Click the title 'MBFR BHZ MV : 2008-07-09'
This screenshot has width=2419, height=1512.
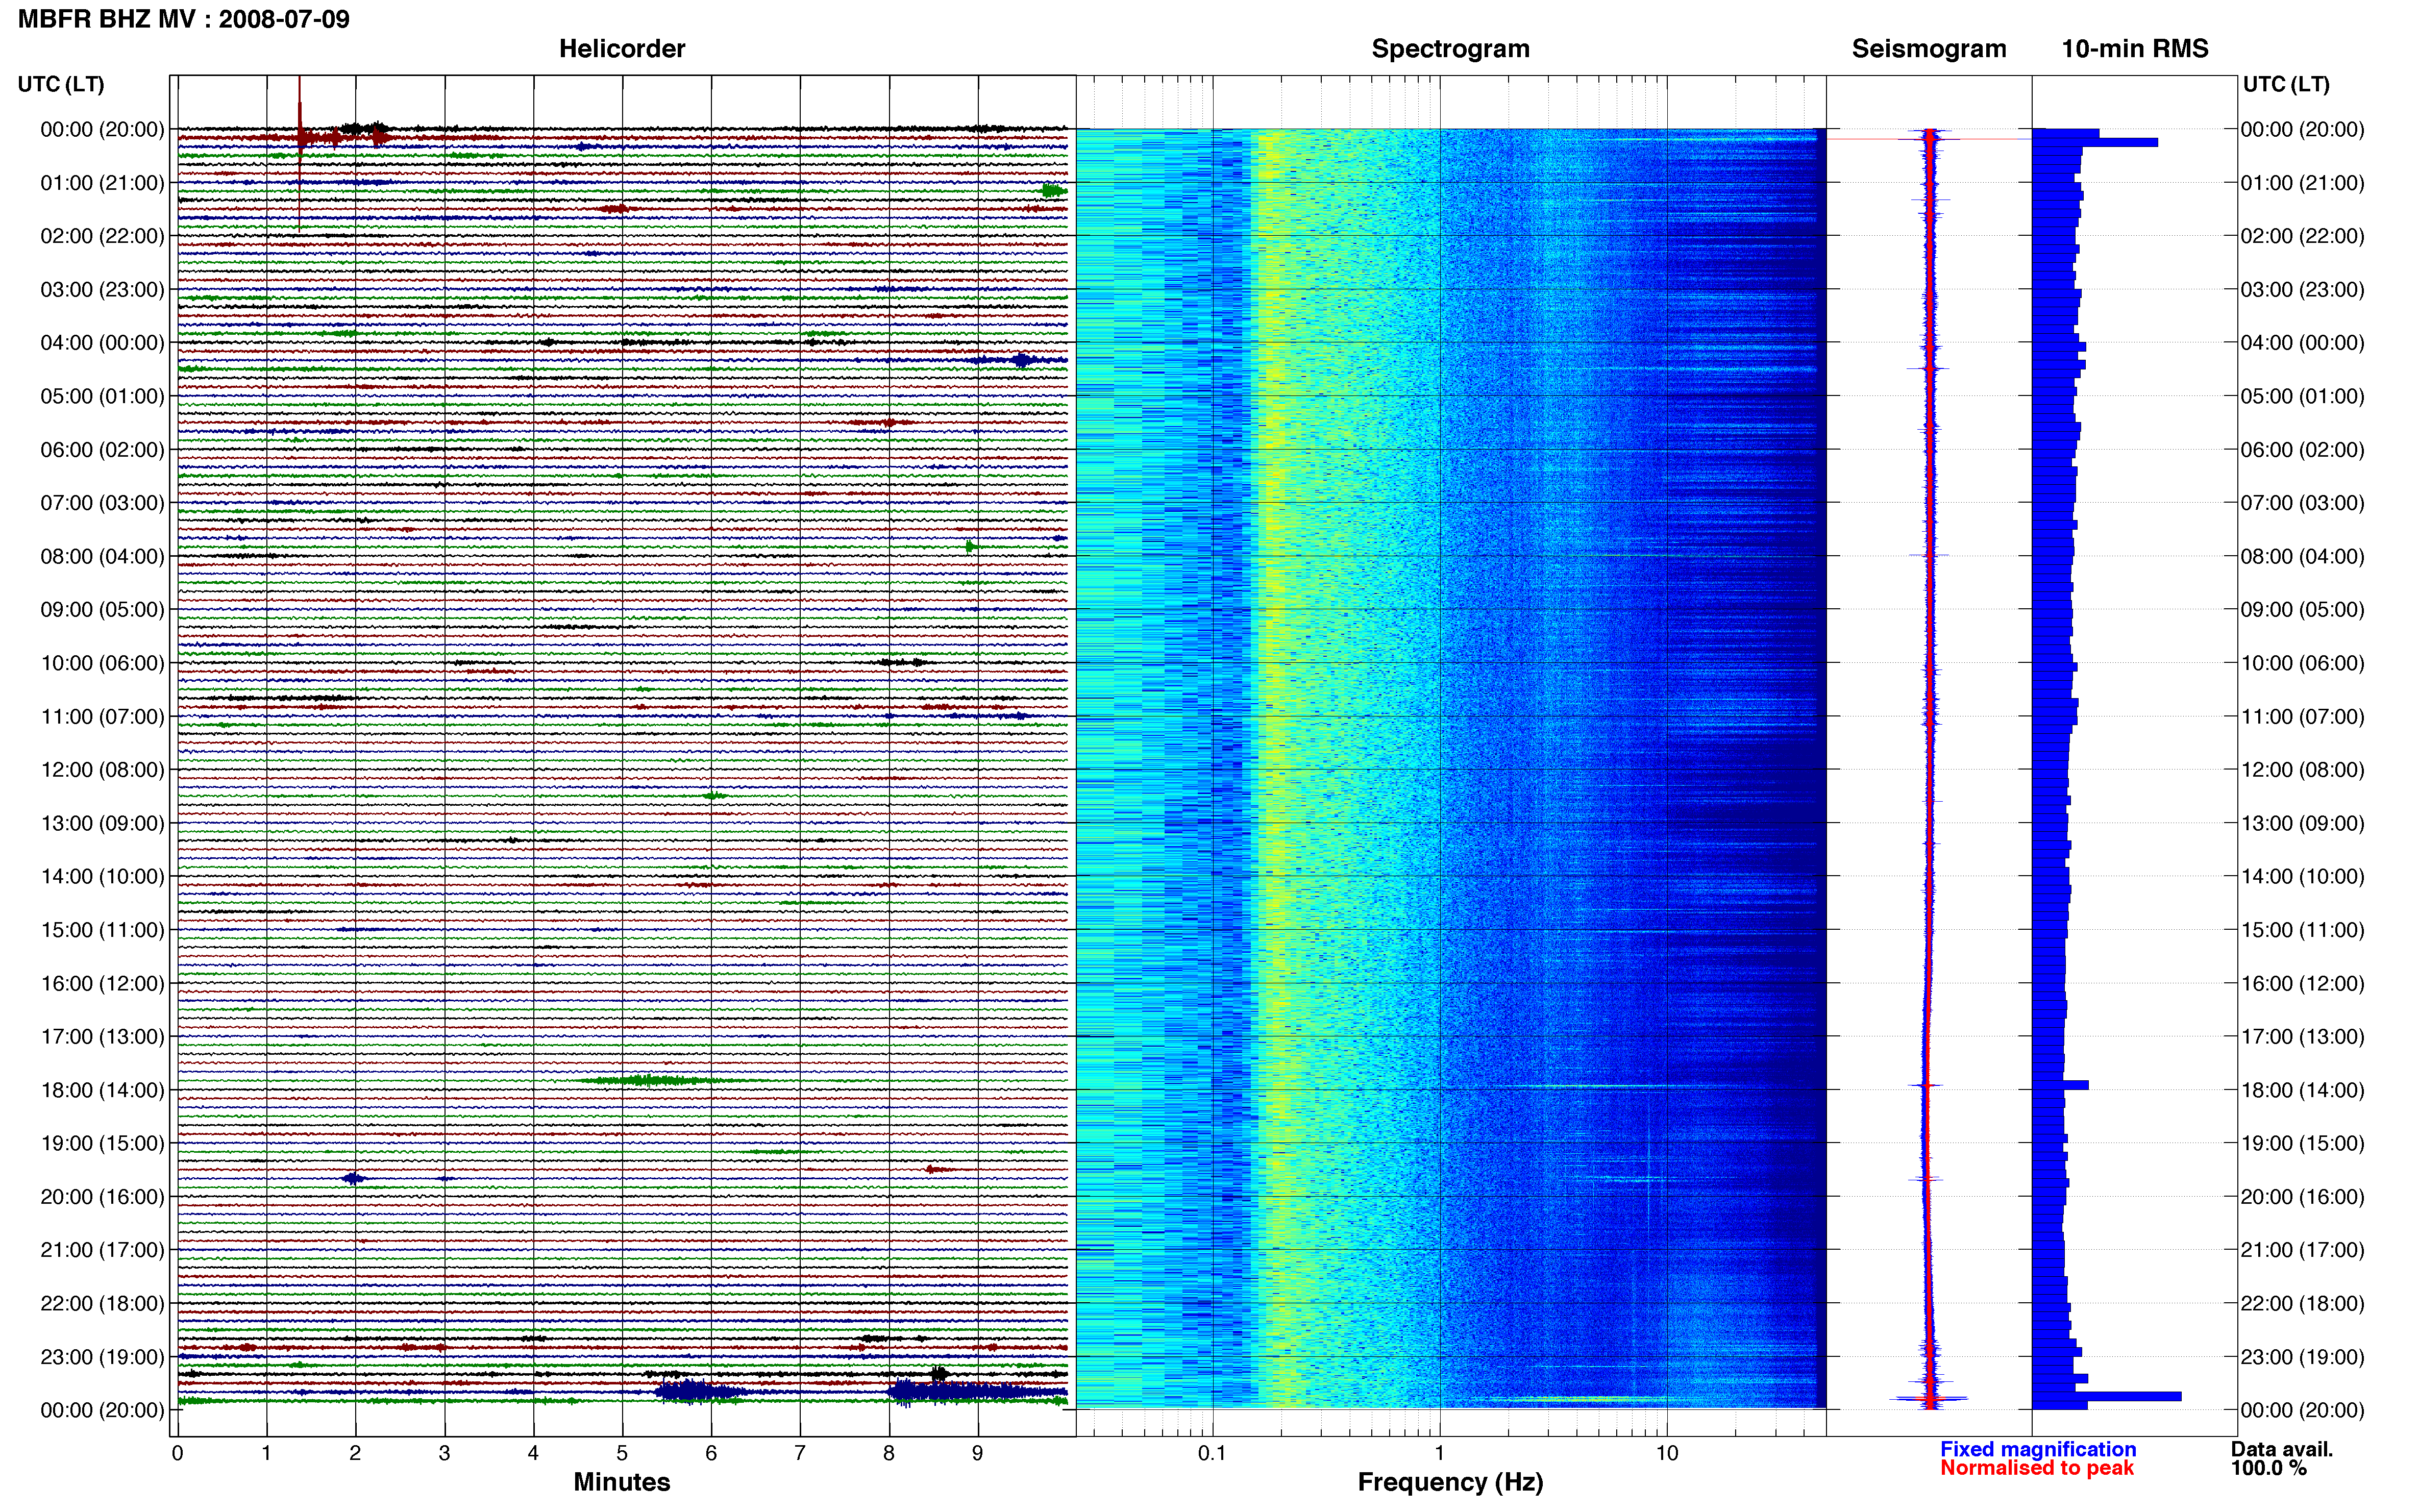[184, 19]
